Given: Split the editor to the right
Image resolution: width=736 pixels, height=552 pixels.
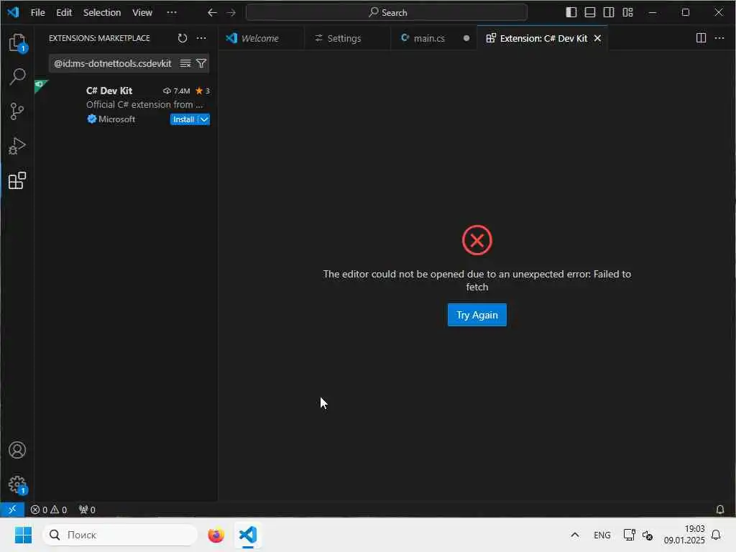Looking at the screenshot, I should [701, 38].
